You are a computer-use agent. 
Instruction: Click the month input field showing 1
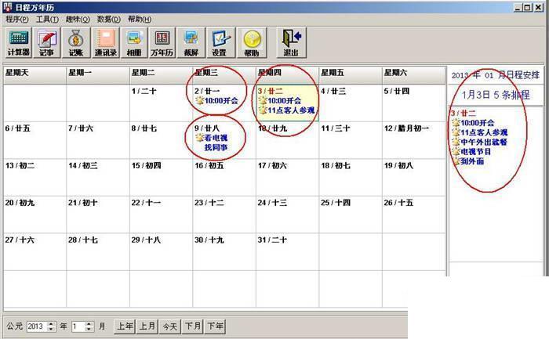tap(78, 326)
